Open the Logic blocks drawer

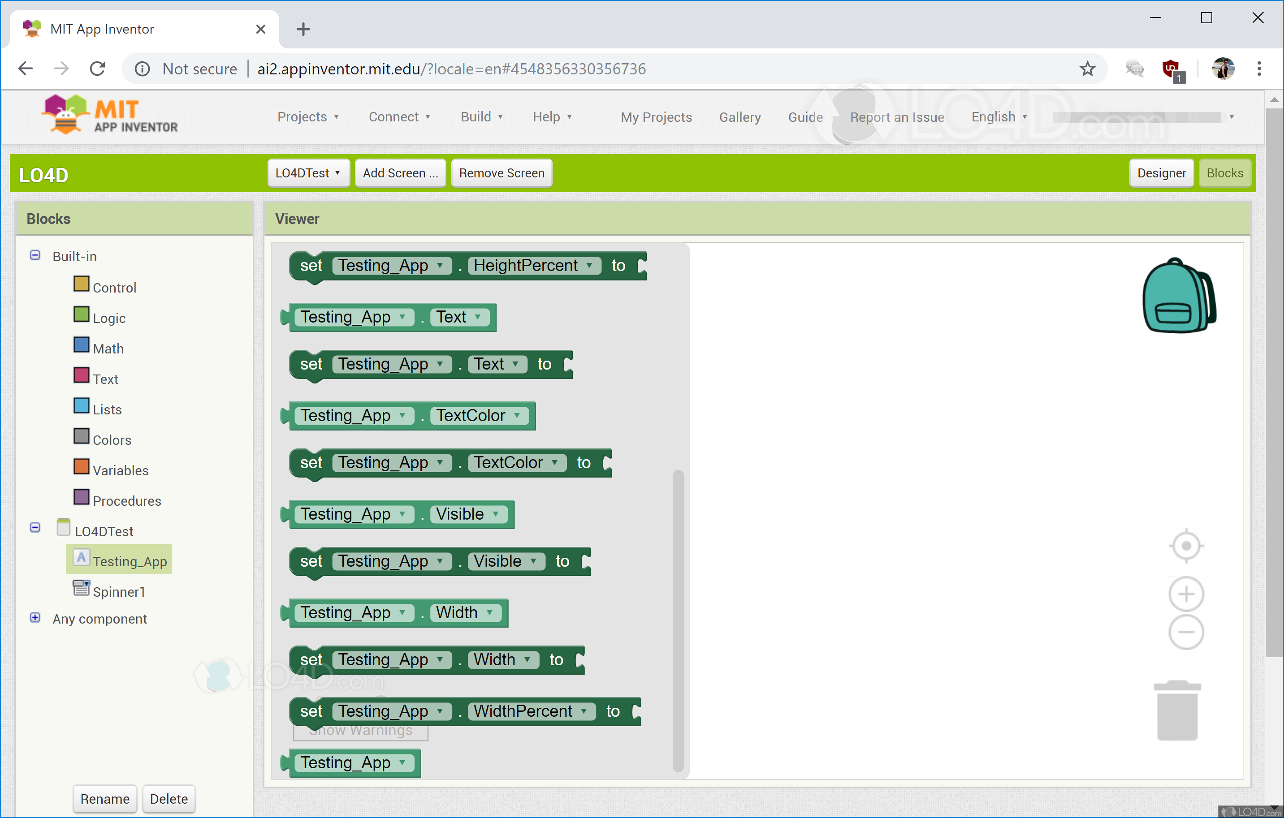tap(109, 317)
